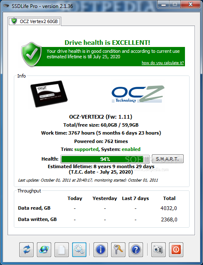The image size is (203, 265).
Task: Select the OCZ Vertex2 60GB tab
Action: tap(35, 21)
